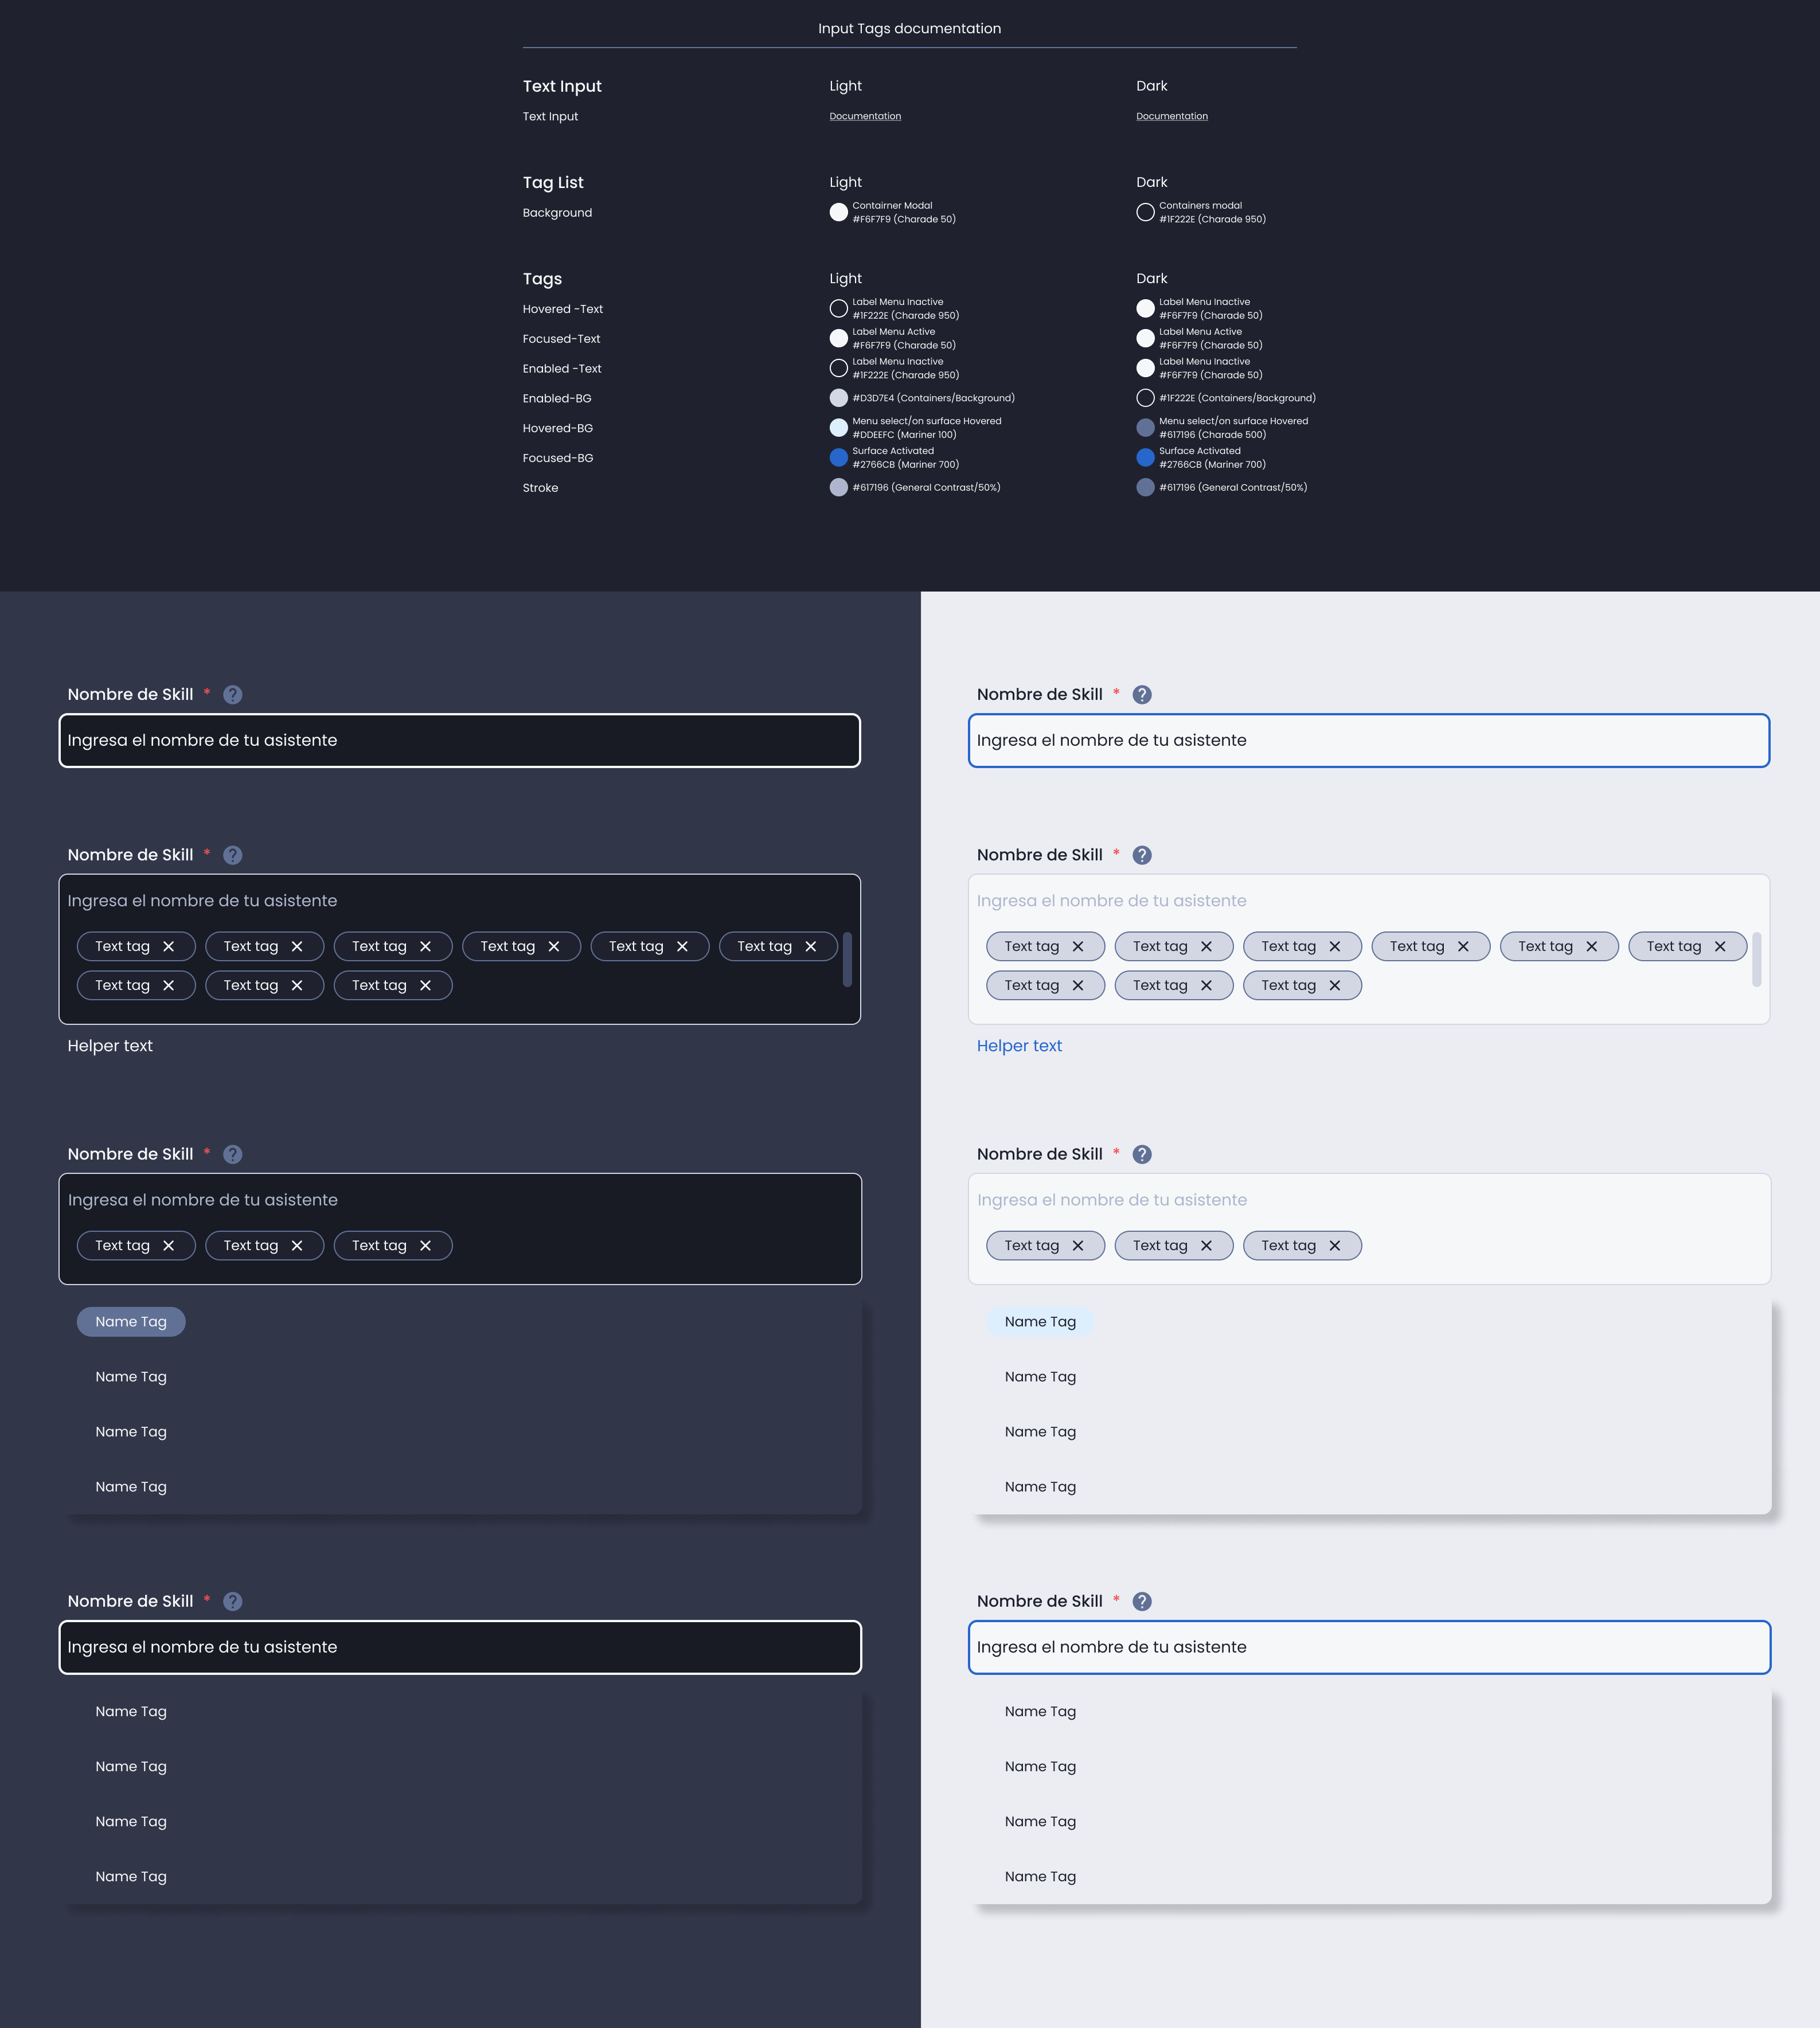
Task: Click the dark panel Helper text
Action: tap(110, 1046)
